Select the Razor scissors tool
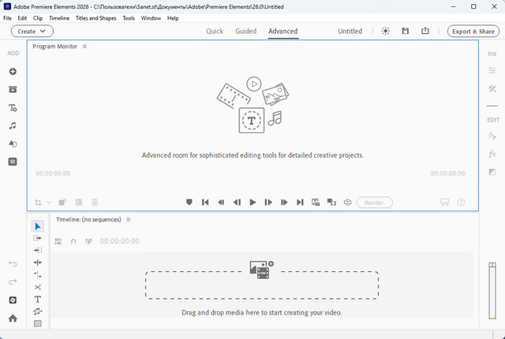 38,287
